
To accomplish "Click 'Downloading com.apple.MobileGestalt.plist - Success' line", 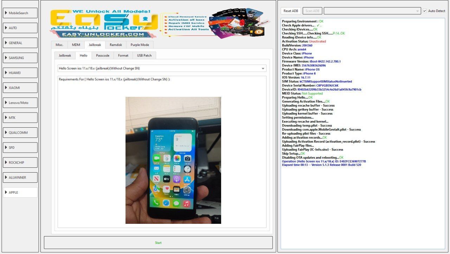I will tap(321, 129).
